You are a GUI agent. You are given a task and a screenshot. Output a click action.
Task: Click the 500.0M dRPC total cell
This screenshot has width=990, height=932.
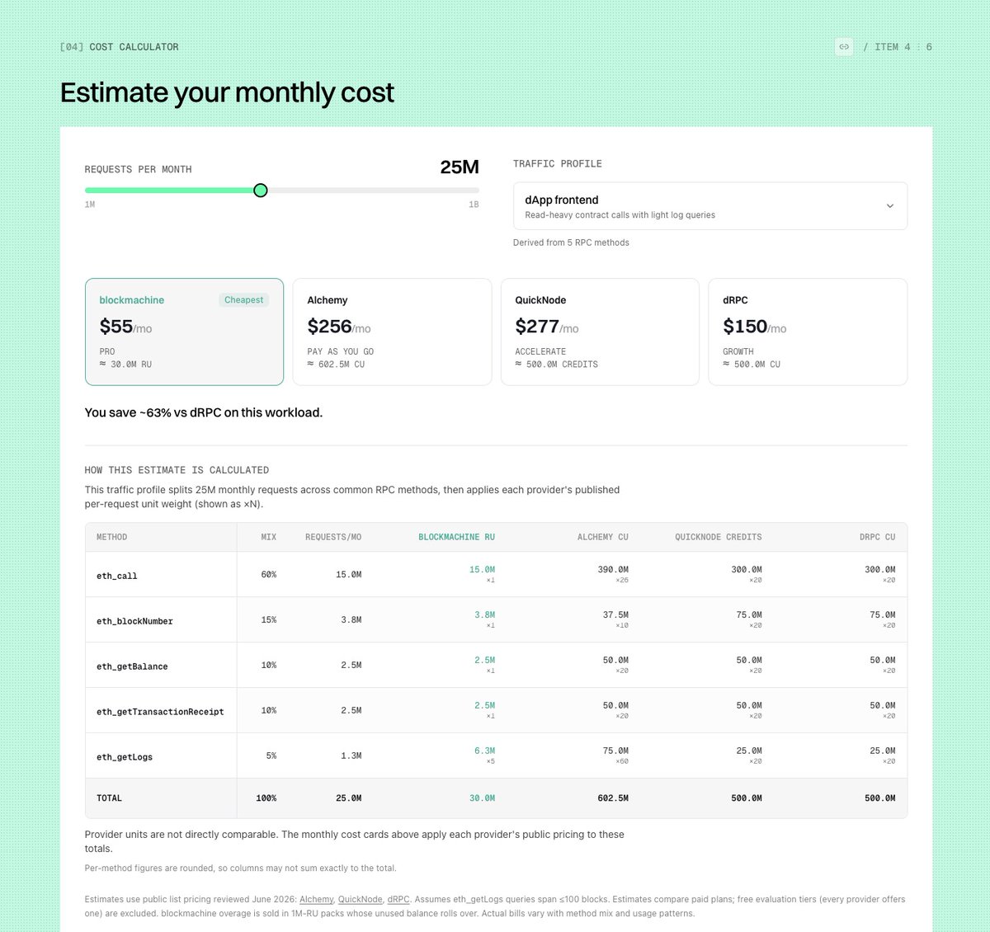pyautogui.click(x=879, y=798)
